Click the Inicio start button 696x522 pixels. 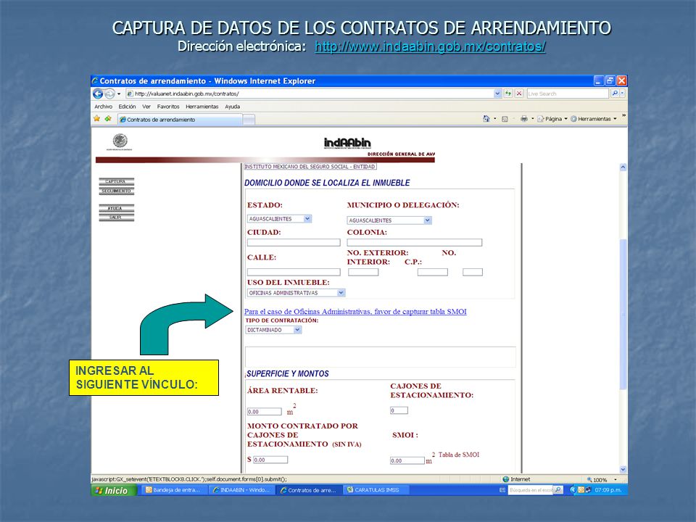[x=114, y=491]
